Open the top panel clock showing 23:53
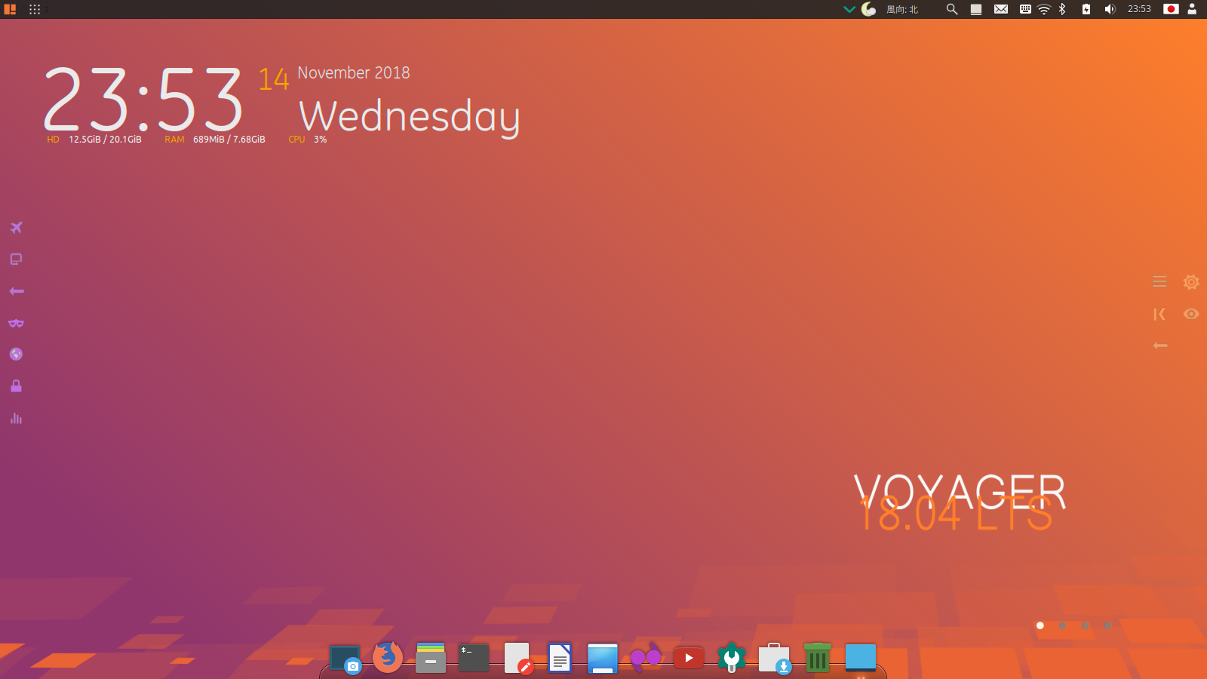 [1139, 9]
